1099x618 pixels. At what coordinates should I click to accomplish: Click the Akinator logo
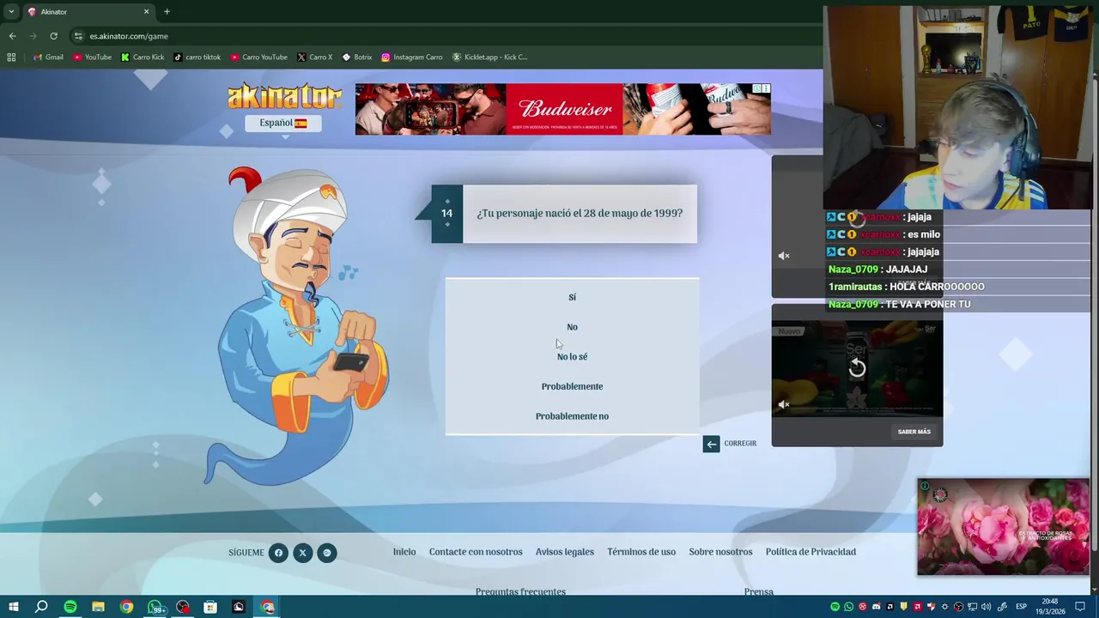[x=284, y=96]
